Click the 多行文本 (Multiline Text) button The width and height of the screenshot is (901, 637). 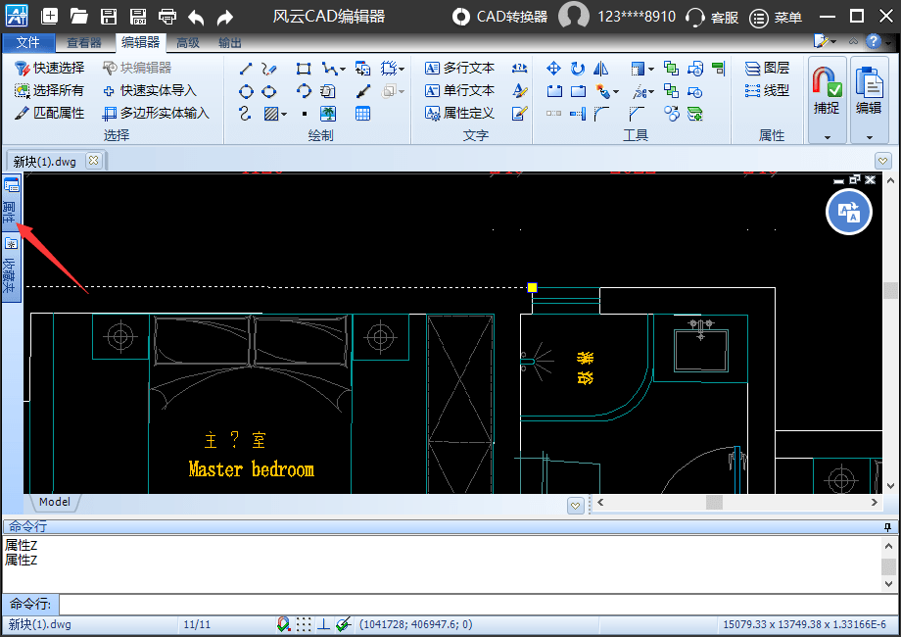[x=459, y=68]
